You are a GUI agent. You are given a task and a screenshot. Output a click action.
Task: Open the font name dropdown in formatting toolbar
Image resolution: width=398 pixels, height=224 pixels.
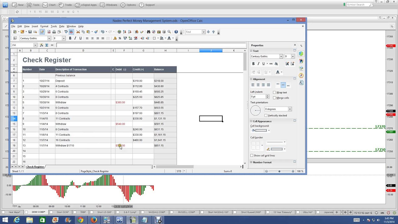click(49, 38)
